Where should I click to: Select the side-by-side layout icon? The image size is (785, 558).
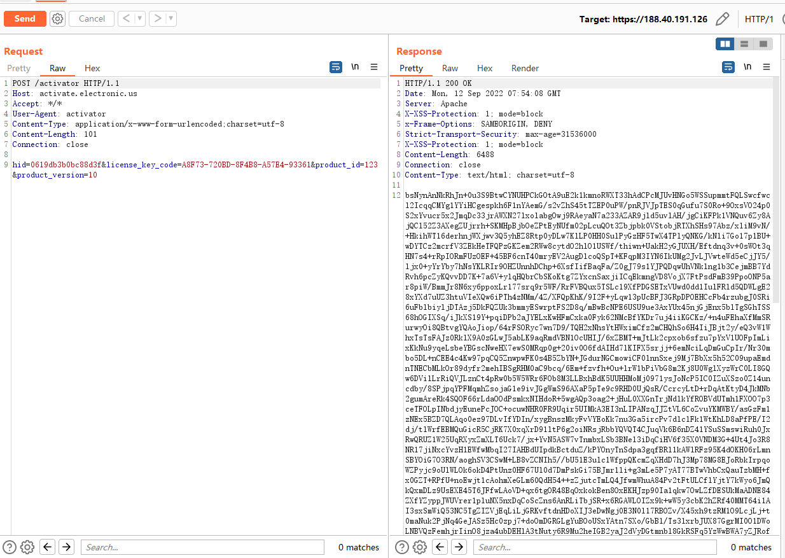pos(725,44)
